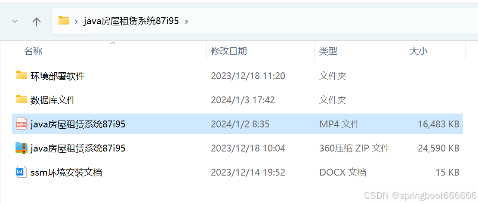The width and height of the screenshot is (478, 204).
Task: Expand chevron before java房屋租赁系统87i95 breadcrumb
Action: point(77,22)
